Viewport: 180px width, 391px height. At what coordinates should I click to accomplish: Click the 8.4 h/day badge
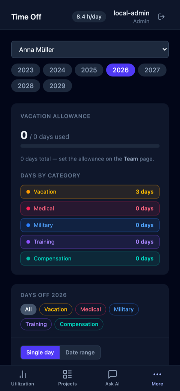coord(89,17)
